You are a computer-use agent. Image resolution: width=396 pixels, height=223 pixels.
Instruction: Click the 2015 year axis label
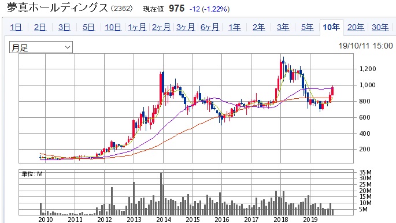193,220
